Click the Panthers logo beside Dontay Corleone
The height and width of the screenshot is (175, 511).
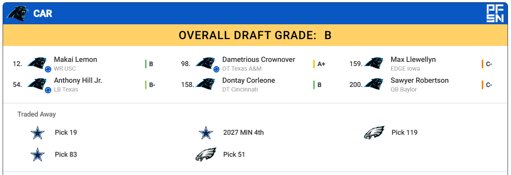pos(205,84)
